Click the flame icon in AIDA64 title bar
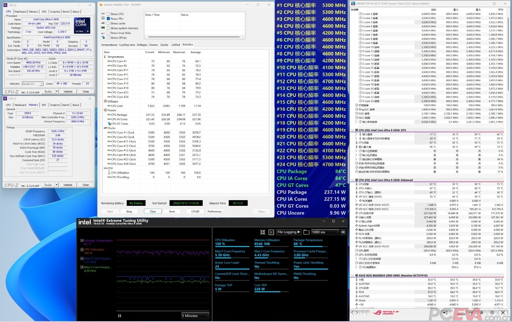Screen dimensions: 512x322 click(101, 4)
